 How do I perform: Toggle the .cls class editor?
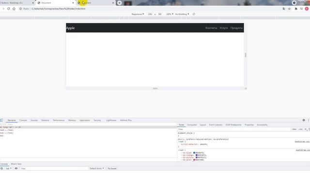tap(300, 129)
